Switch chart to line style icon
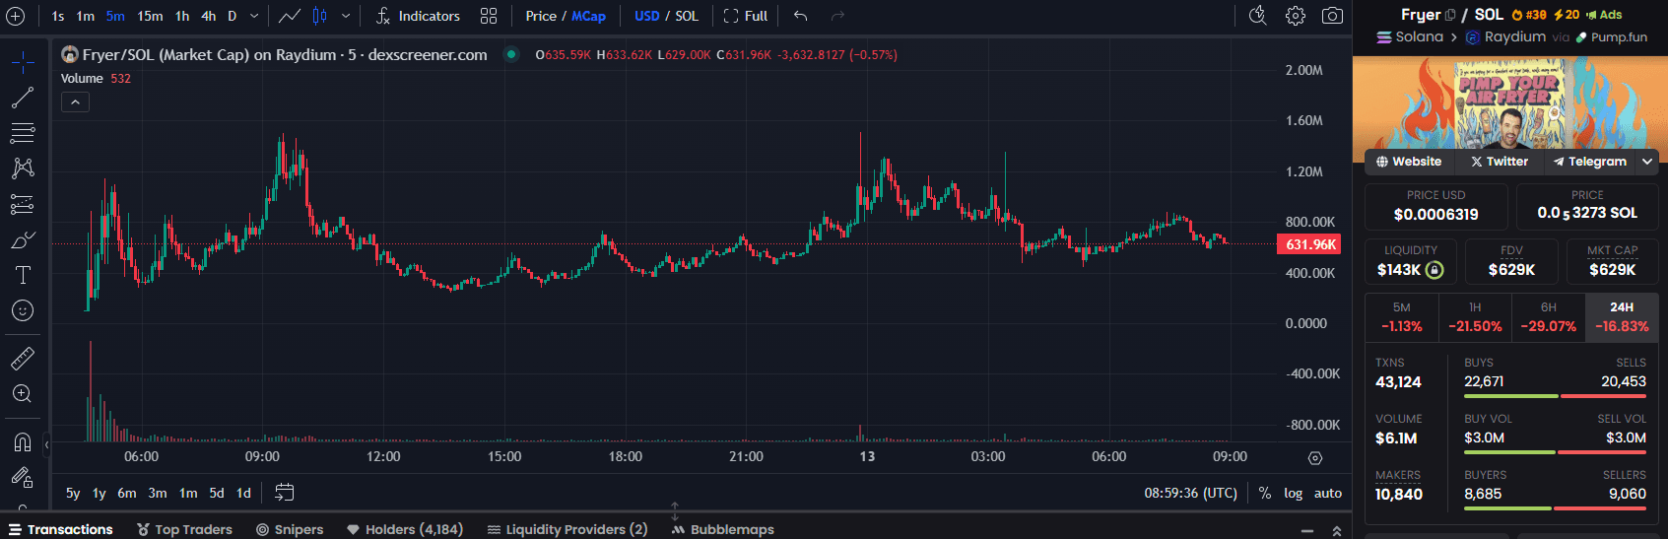The height and width of the screenshot is (539, 1668). point(290,16)
